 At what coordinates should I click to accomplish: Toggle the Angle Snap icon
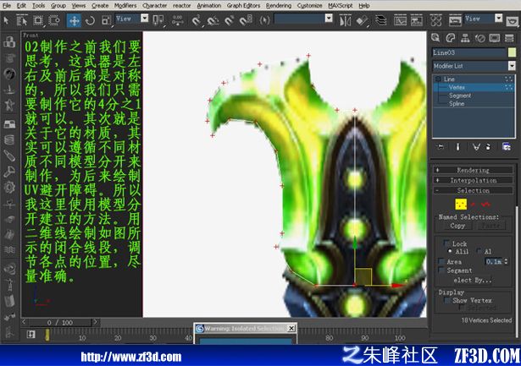tap(213, 21)
